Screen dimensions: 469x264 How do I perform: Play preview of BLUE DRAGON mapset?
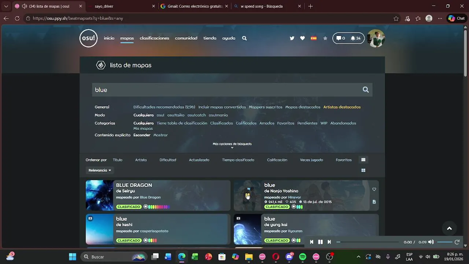[100, 195]
